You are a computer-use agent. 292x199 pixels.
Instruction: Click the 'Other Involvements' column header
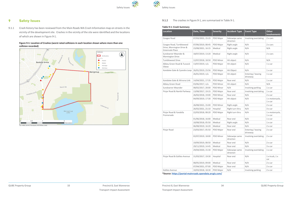click(274, 33)
